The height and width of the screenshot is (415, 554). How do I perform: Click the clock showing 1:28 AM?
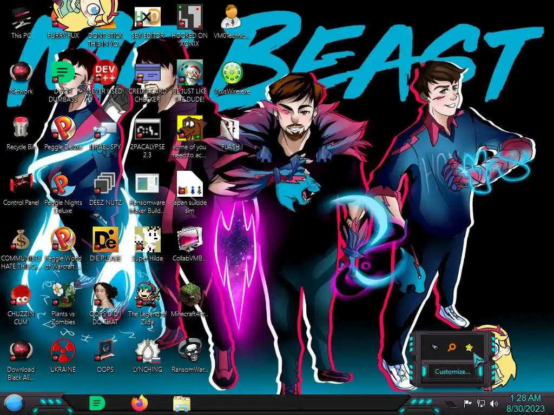pyautogui.click(x=525, y=403)
